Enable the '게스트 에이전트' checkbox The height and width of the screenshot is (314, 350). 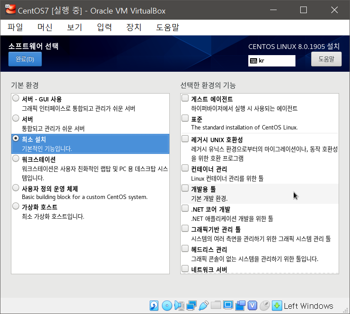click(x=185, y=98)
